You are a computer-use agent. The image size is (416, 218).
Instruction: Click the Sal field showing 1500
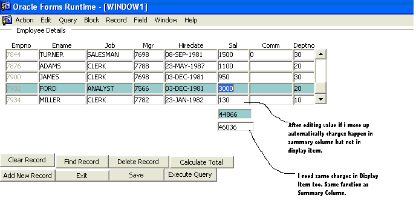[233, 54]
